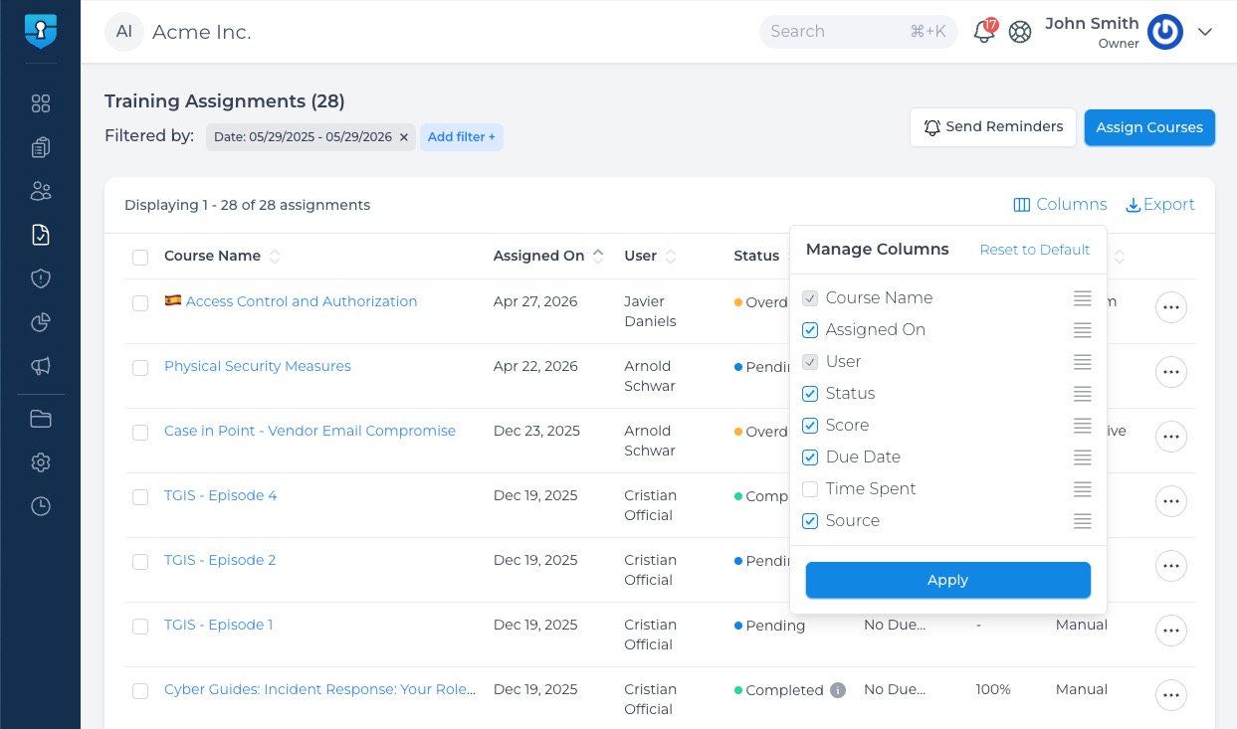Uncheck the Status column checkbox

point(810,394)
